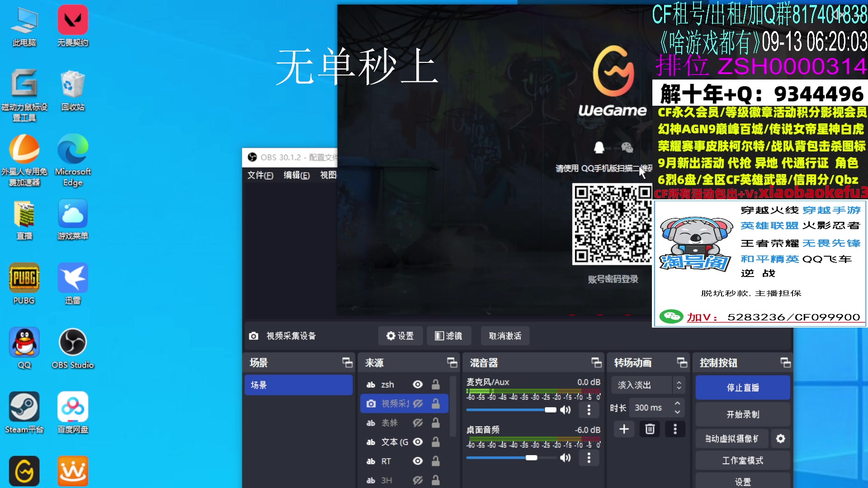Launch 迅雷 from the desktop
Viewport: 868px width, 488px height.
point(73,284)
